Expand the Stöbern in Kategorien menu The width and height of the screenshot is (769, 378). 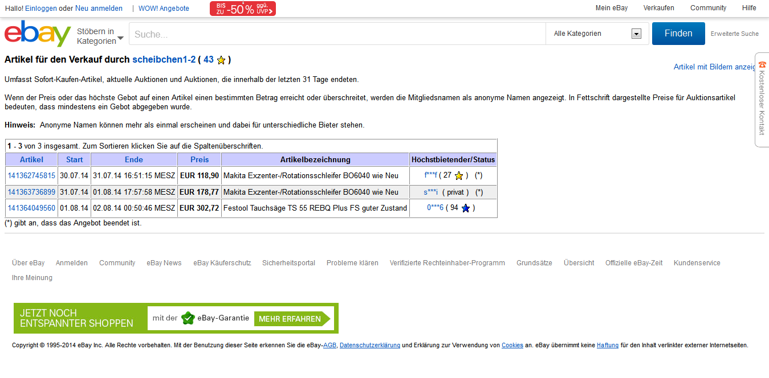pos(100,36)
